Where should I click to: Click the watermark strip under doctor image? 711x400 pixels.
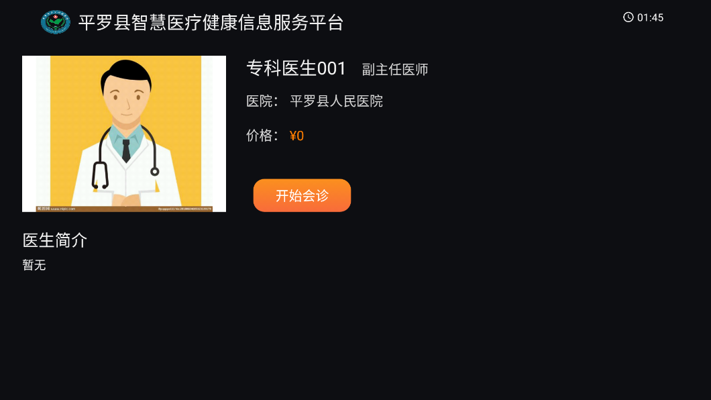coord(124,209)
